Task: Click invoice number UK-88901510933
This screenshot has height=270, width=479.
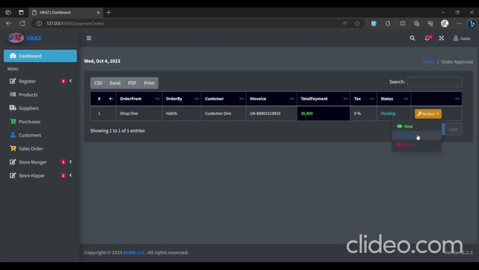Action: (265, 114)
